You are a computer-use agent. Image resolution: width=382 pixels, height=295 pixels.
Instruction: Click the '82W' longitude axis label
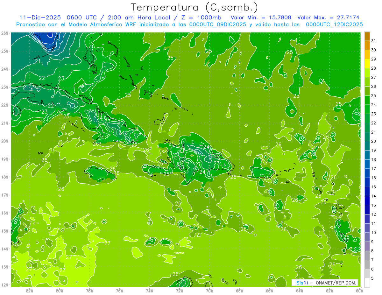[x=30, y=291]
